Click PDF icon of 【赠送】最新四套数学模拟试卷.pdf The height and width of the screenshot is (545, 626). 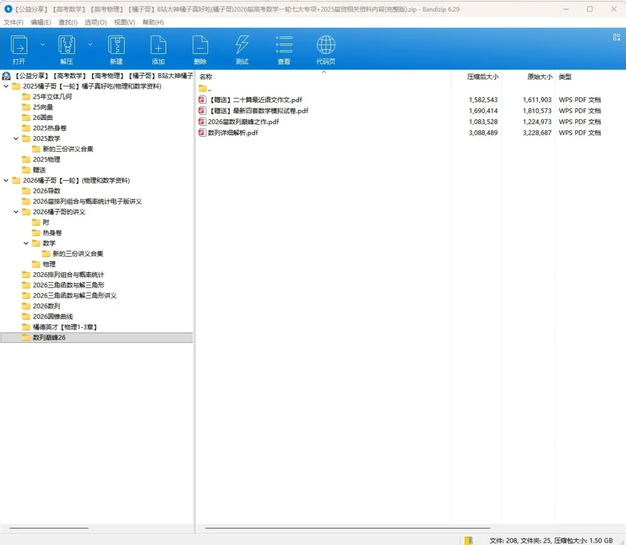point(202,111)
